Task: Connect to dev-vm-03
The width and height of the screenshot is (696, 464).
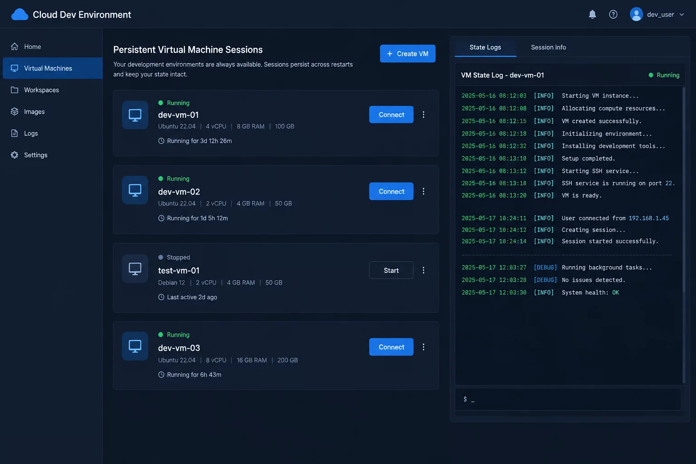Action: [x=391, y=347]
